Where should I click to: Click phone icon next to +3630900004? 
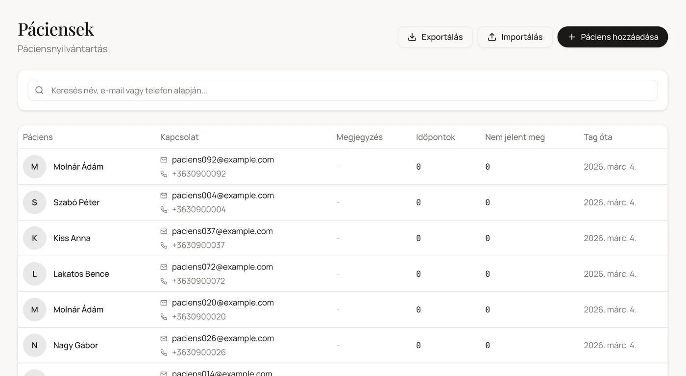coord(164,210)
